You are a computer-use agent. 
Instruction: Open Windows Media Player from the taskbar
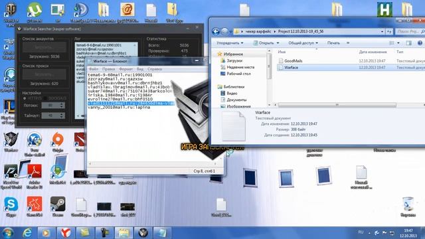pos(46,233)
